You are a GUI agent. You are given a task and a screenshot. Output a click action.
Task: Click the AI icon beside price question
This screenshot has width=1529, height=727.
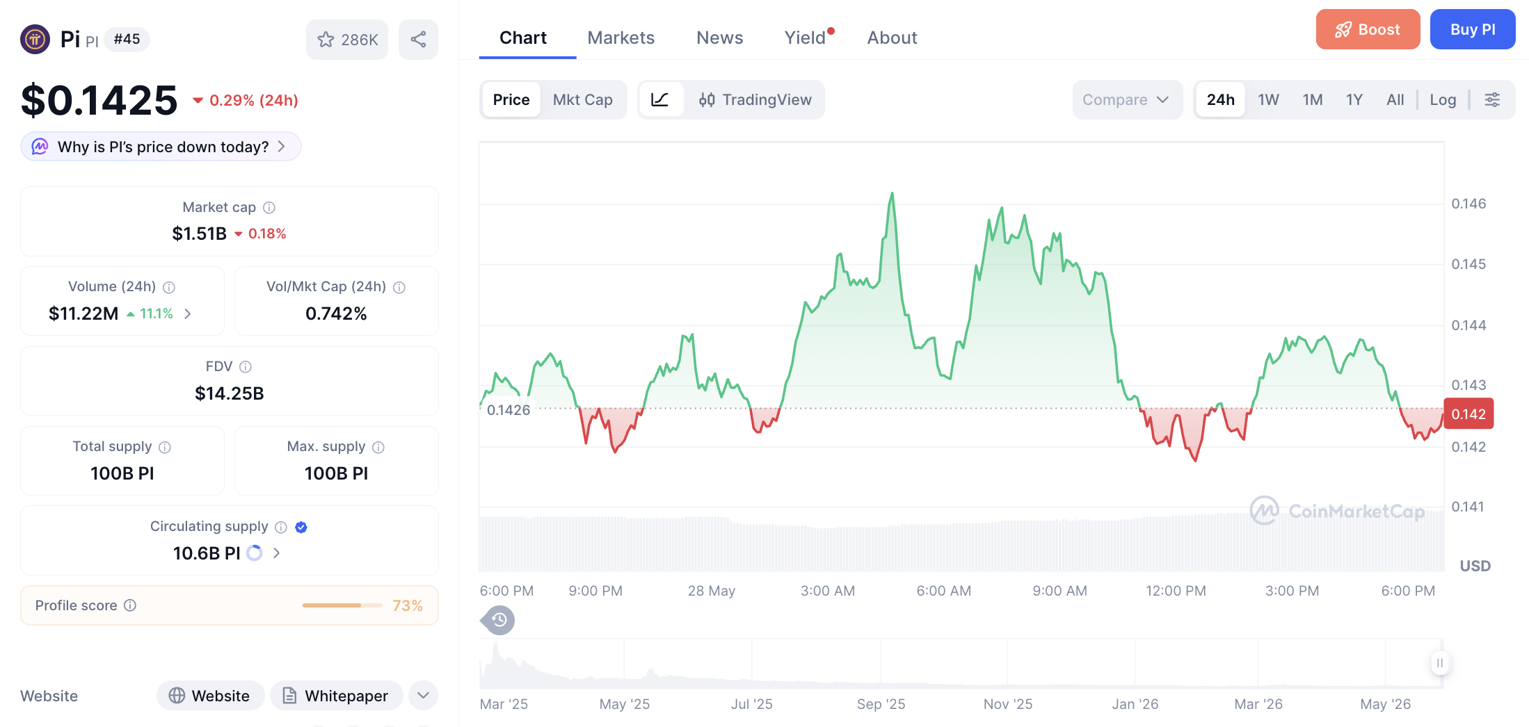coord(40,147)
